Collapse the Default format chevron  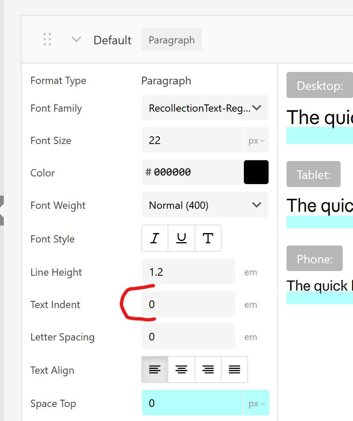pos(76,40)
